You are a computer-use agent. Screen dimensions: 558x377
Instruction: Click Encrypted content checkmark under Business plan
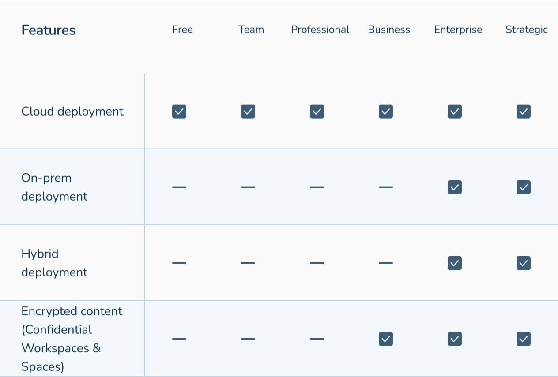click(x=386, y=339)
